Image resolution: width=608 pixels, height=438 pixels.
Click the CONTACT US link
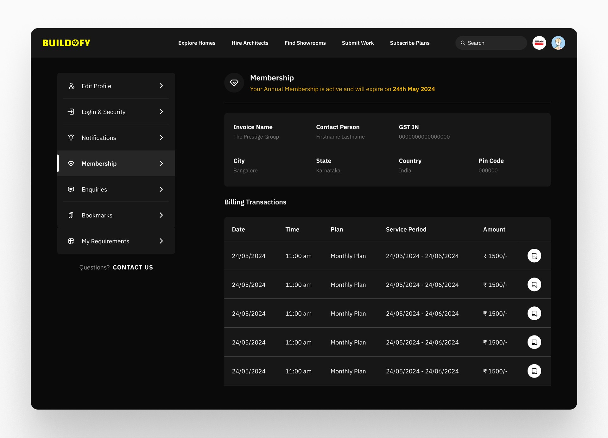(133, 267)
